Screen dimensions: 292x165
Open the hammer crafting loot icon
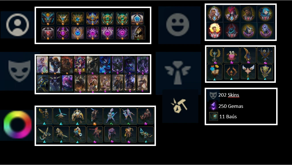click(179, 106)
